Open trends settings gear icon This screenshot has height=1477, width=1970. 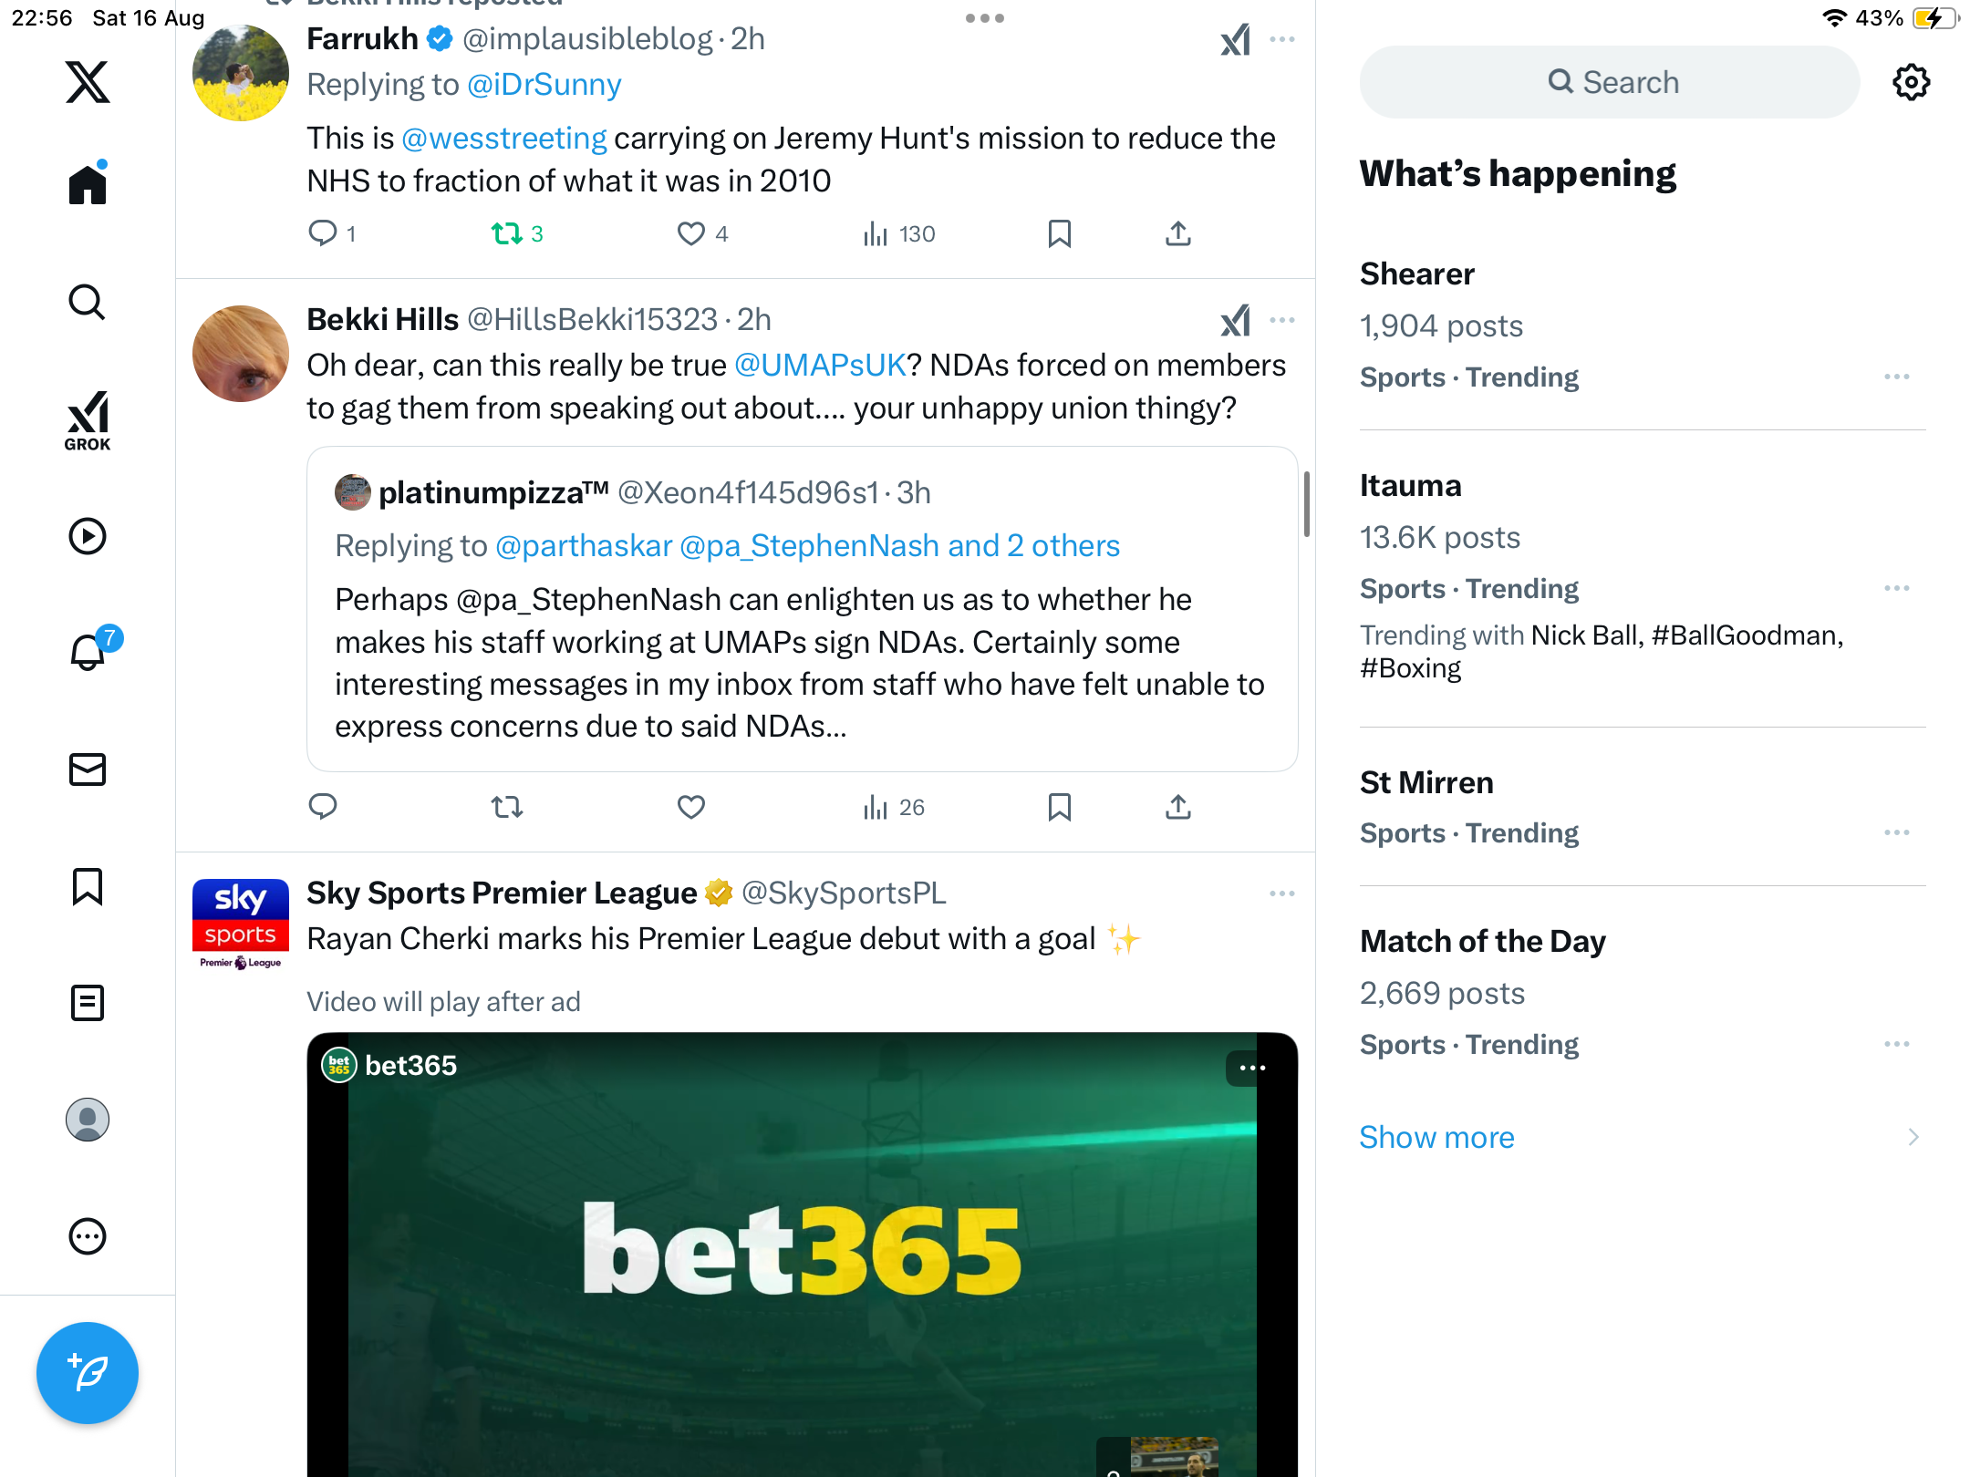(1911, 82)
